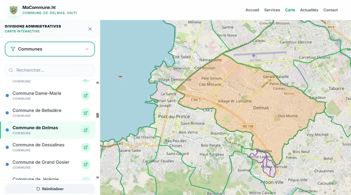Click the list scrollbar down arrow

tap(98, 178)
